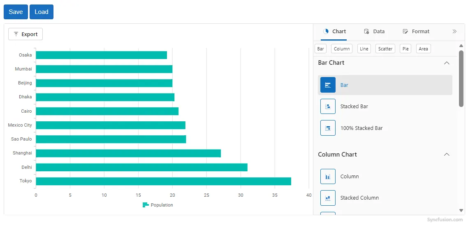Jump to Scatter category chip
This screenshot has width=468, height=225.
coord(385,49)
